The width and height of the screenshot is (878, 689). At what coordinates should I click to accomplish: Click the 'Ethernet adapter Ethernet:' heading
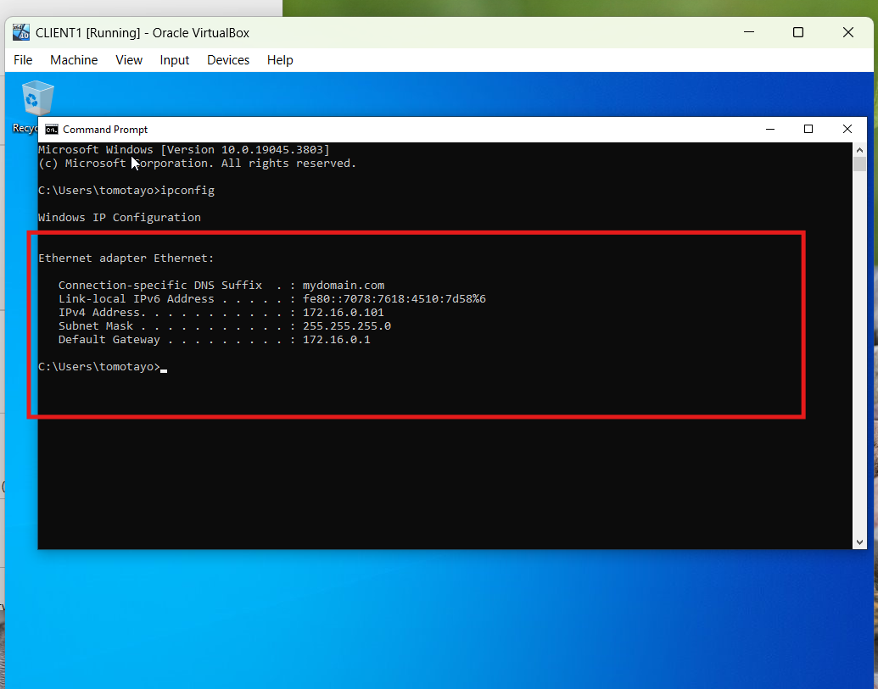[x=126, y=258]
